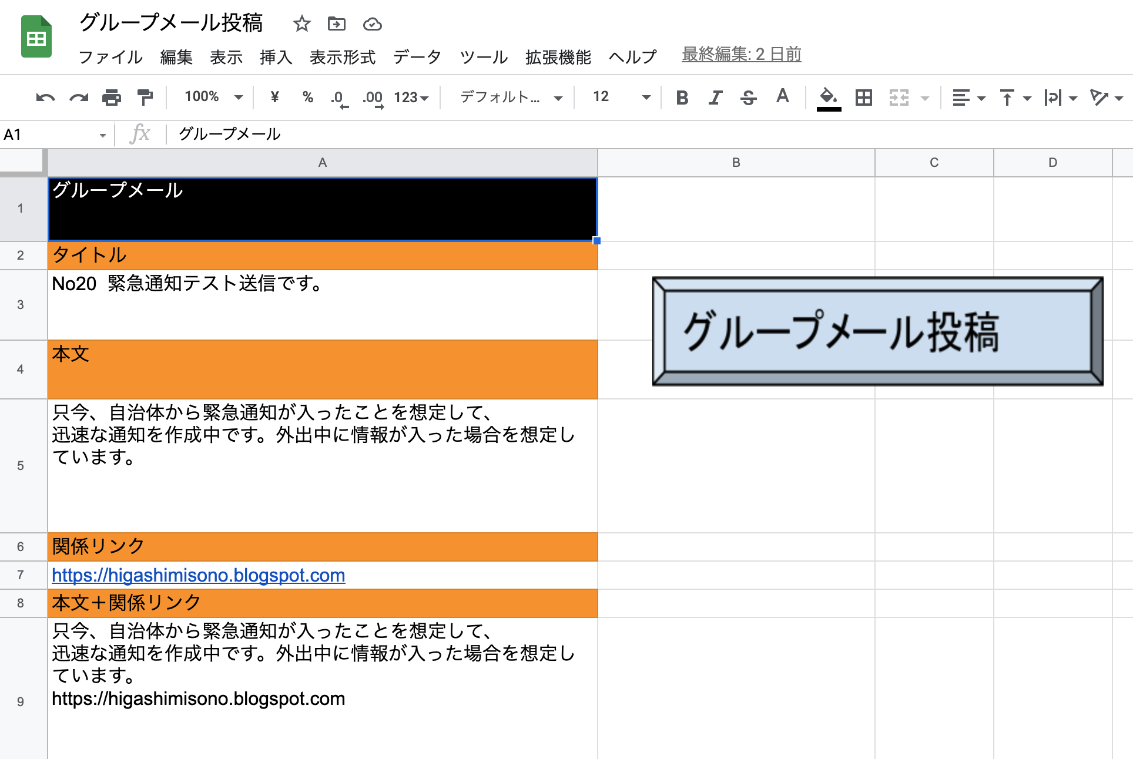
Task: Open the 拡張機能 menu
Action: [558, 57]
